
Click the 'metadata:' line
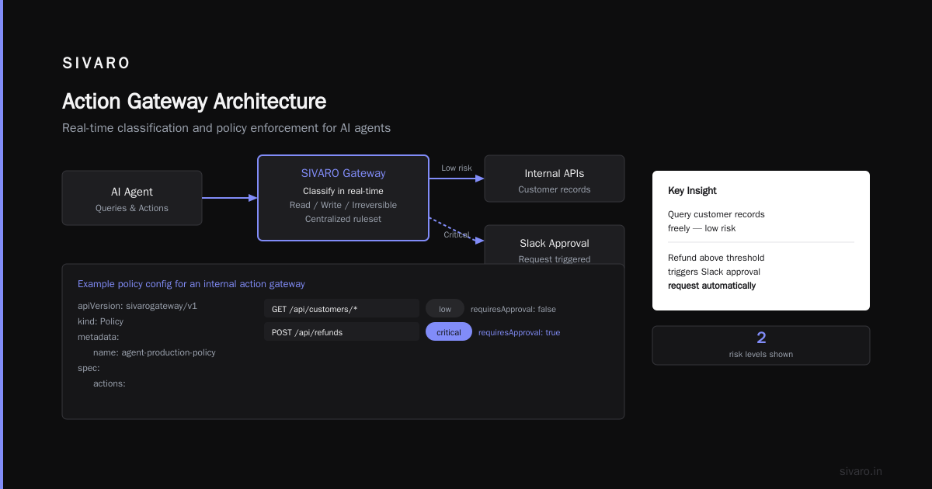[x=98, y=337]
